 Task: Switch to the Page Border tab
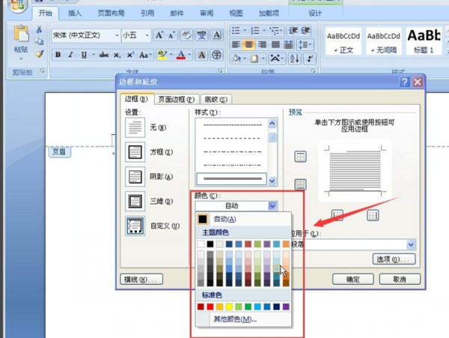(x=177, y=100)
